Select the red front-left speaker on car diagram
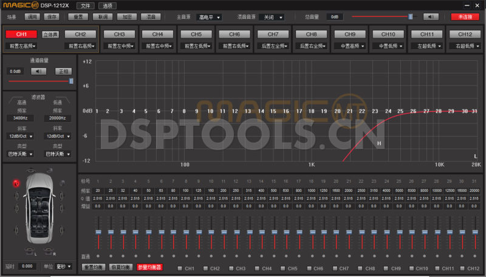486x277 pixels. click(16, 183)
